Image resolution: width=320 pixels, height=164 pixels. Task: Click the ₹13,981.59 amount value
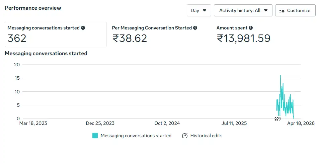[x=243, y=38]
